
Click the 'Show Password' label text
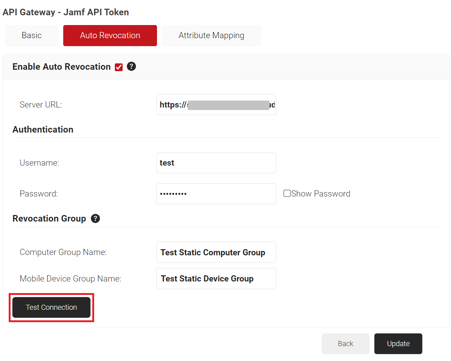pos(321,194)
